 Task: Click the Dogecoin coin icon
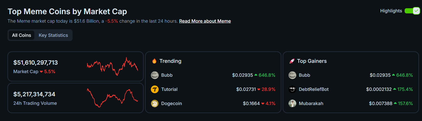pos(155,103)
